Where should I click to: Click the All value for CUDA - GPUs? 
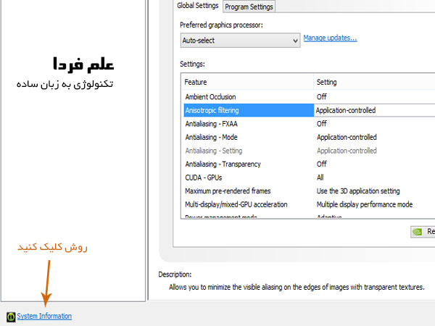320,177
